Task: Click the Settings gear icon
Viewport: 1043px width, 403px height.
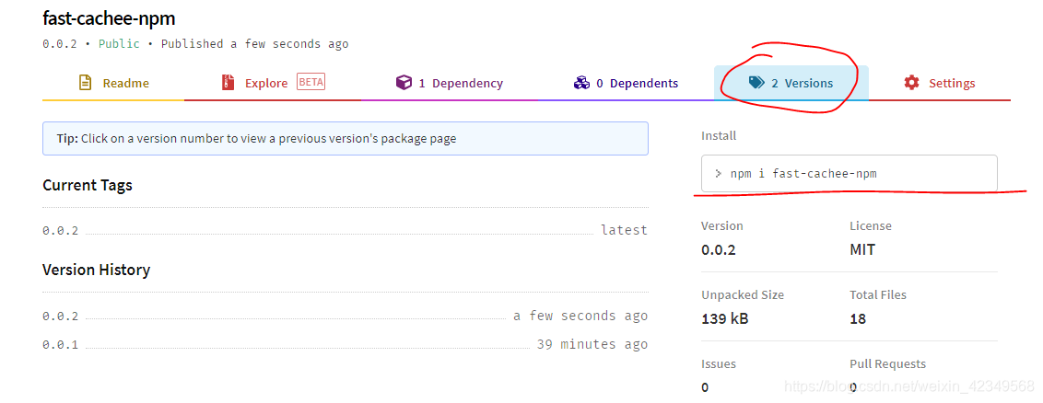Action: coord(911,82)
